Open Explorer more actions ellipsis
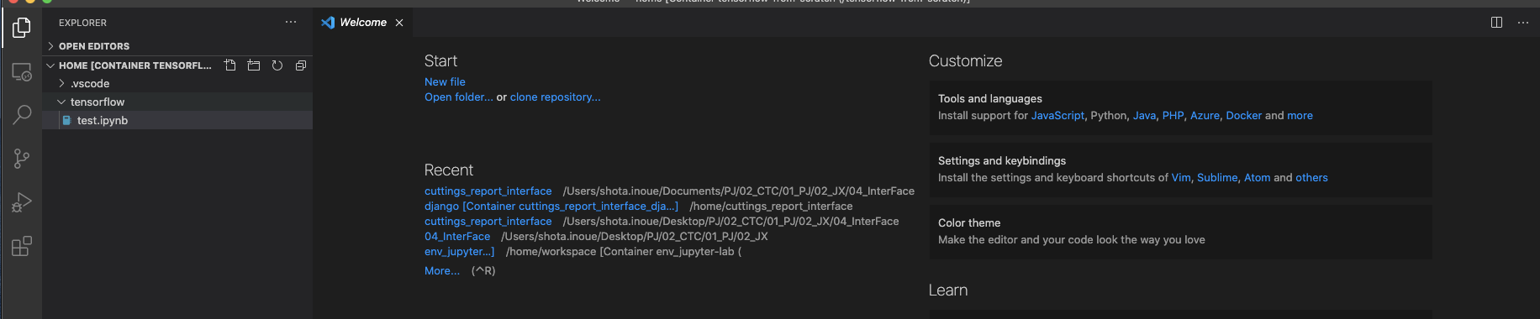Viewport: 1540px width, 319px height. 291,23
